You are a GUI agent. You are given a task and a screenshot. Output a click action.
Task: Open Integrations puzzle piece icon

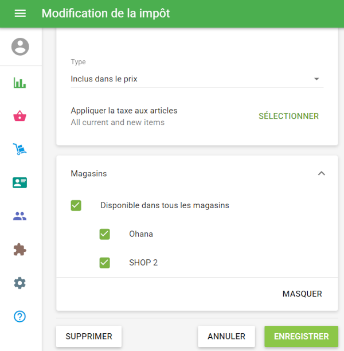point(20,249)
